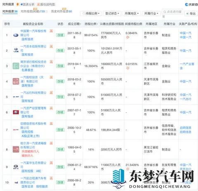Open 一汽延边现通汽车有限责任公司 company link
Screen dimensions: 198x191
tap(33, 180)
